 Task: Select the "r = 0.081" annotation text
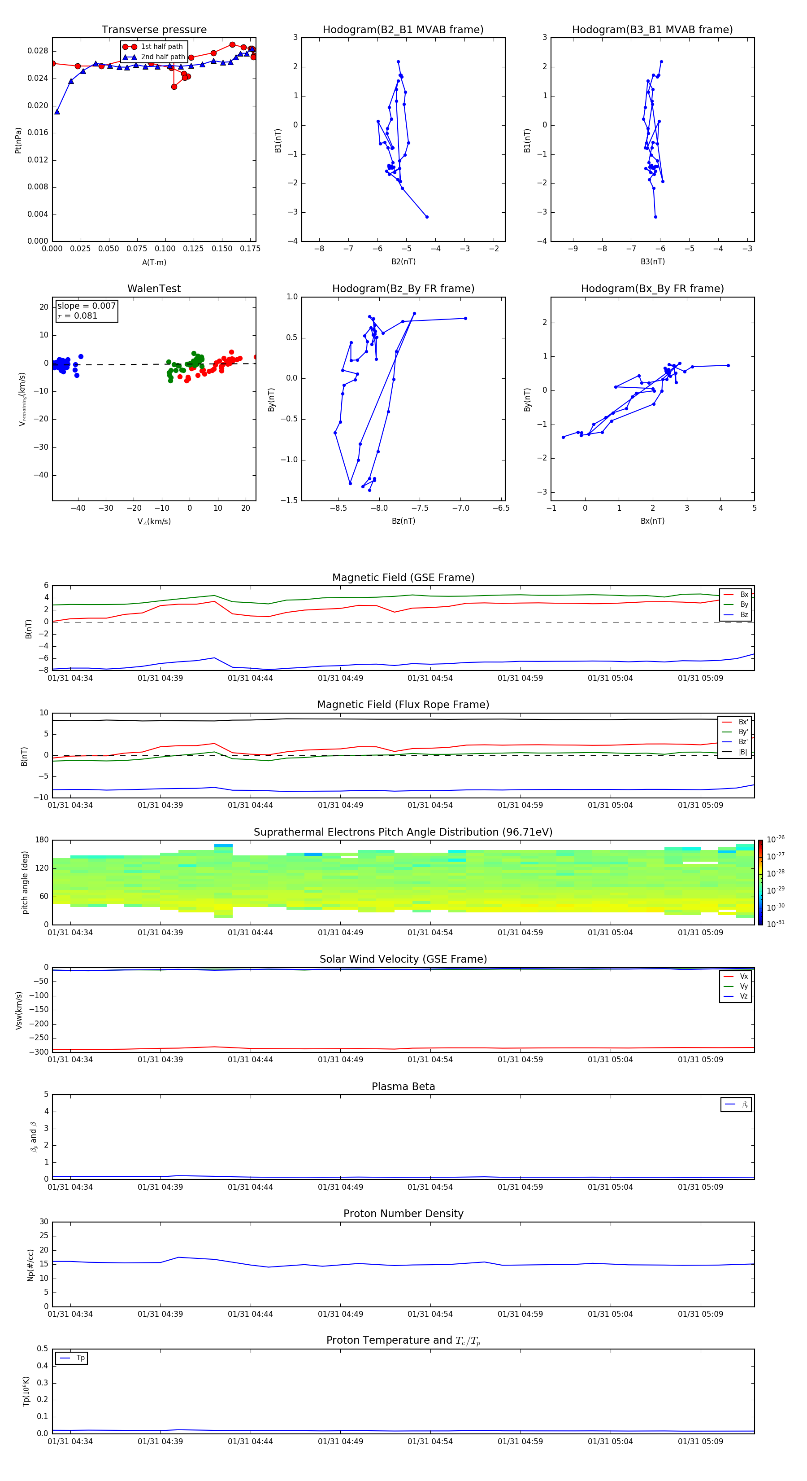coord(78,315)
